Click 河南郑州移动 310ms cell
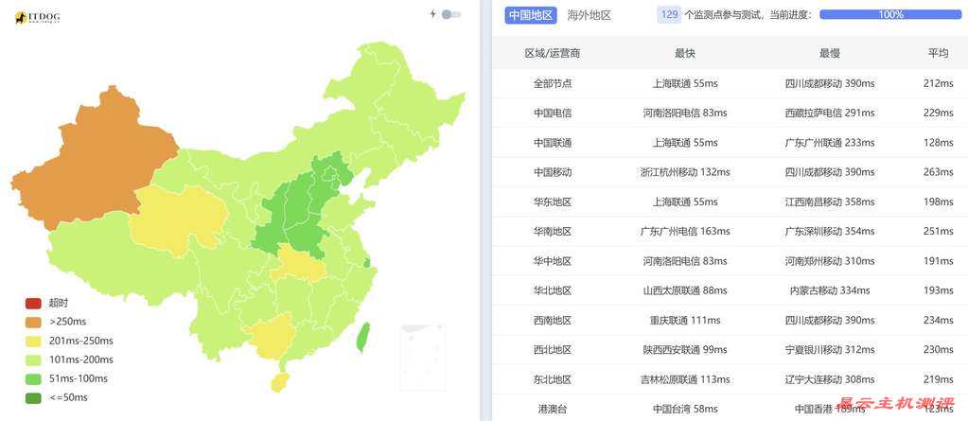The width and height of the screenshot is (968, 421). 830,261
